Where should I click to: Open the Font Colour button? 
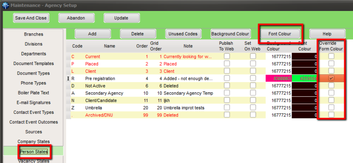tap(280, 34)
